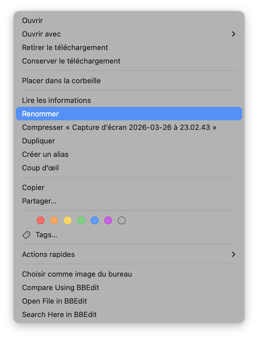The width and height of the screenshot is (258, 339).
Task: Apply the orange color tag
Action: pos(54,220)
